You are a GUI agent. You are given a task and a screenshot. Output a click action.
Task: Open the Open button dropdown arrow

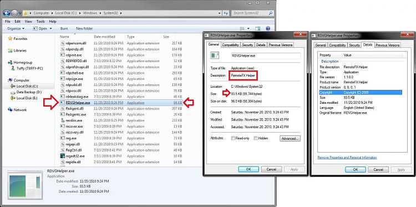pyautogui.click(x=50, y=28)
